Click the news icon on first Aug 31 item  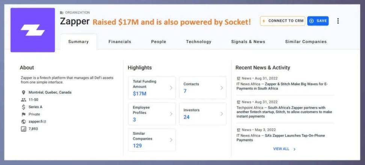pos(238,79)
